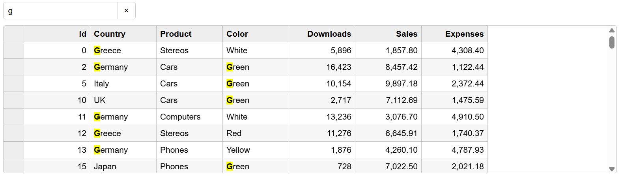Screen dimensions: 620x176
Task: Click the Sales column header
Action: [x=388, y=34]
